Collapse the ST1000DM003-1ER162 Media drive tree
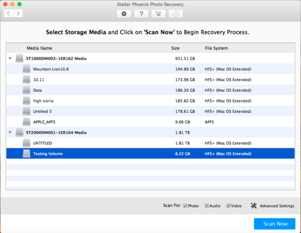 (10, 58)
